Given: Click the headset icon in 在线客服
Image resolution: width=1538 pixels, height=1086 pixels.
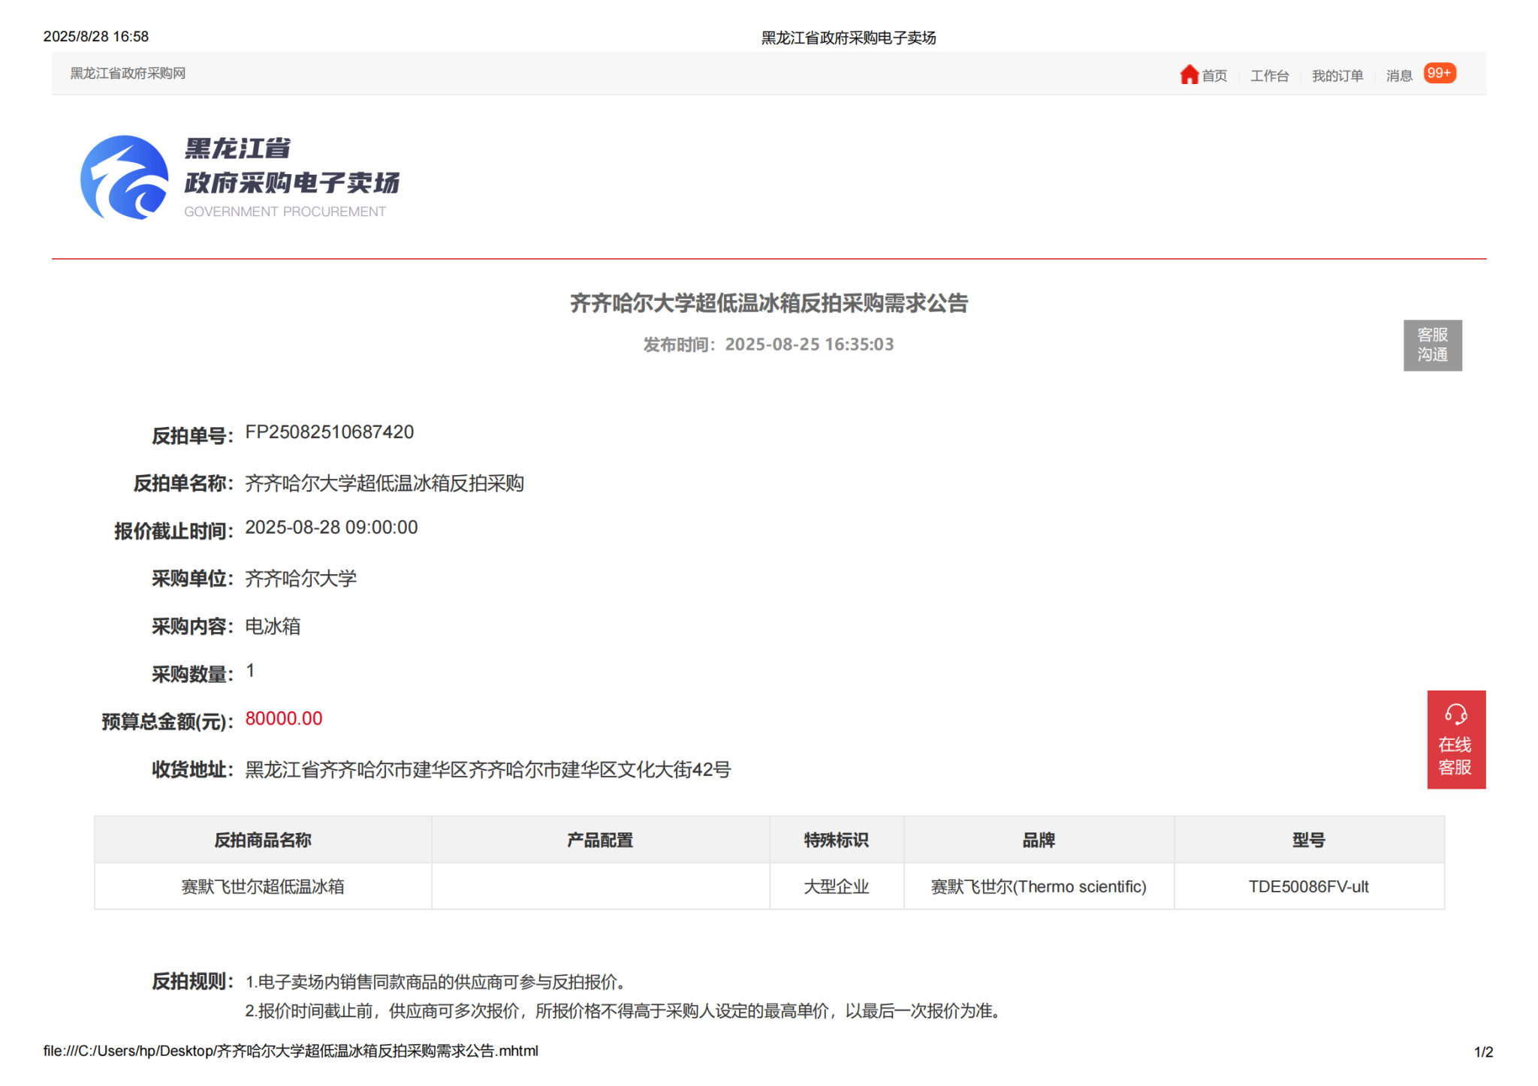Looking at the screenshot, I should pos(1455,714).
